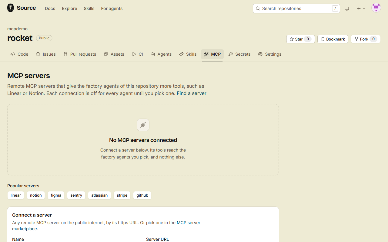Click the Source palm tree logo

coord(11,8)
